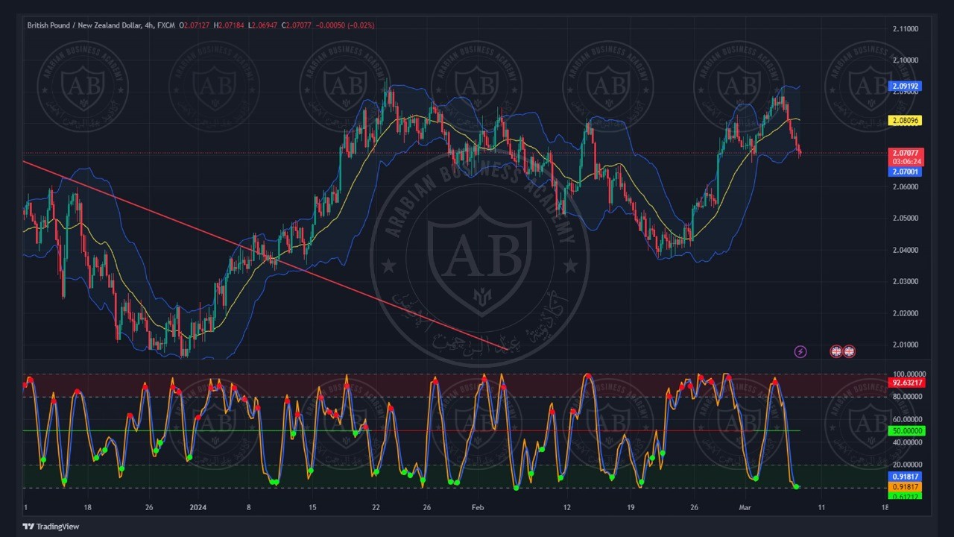Click the red current price label 2.07077
The image size is (954, 537).
pos(906,153)
